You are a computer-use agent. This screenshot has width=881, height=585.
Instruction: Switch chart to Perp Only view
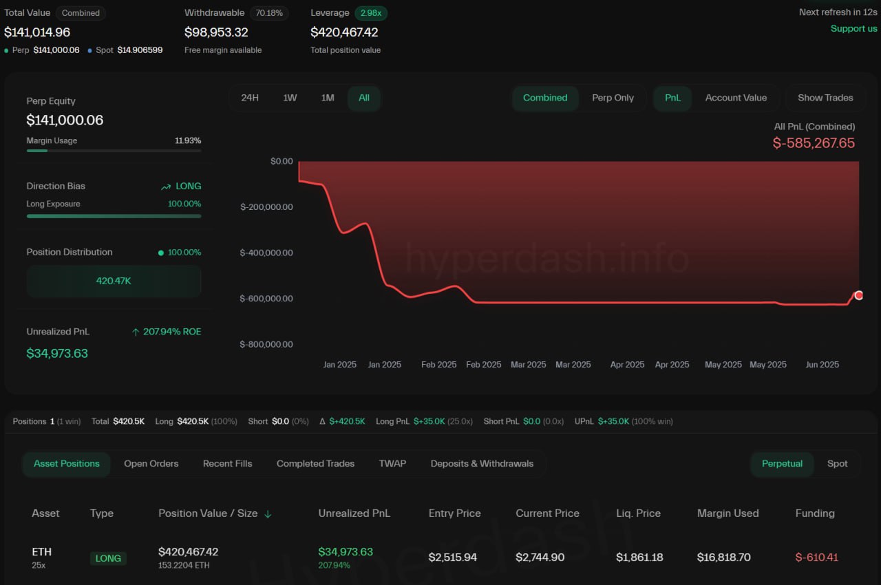click(613, 98)
